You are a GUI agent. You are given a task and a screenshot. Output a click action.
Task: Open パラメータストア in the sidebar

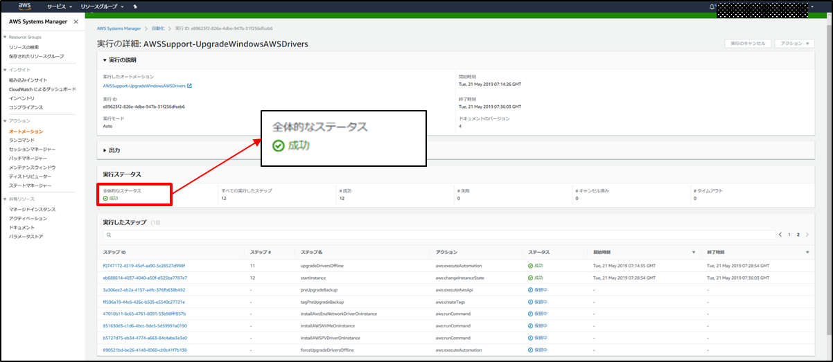point(26,237)
